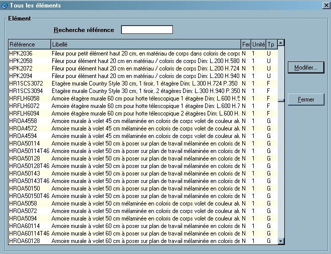Click label 'Etagère murale Country Style' with 2 étagères
331x254 pixels.
pyautogui.click(x=145, y=91)
